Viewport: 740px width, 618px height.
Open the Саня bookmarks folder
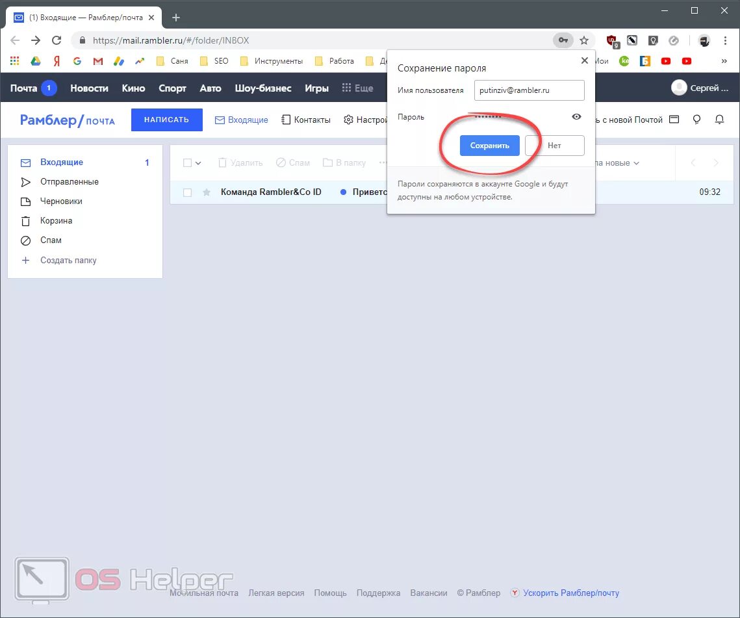pos(172,61)
